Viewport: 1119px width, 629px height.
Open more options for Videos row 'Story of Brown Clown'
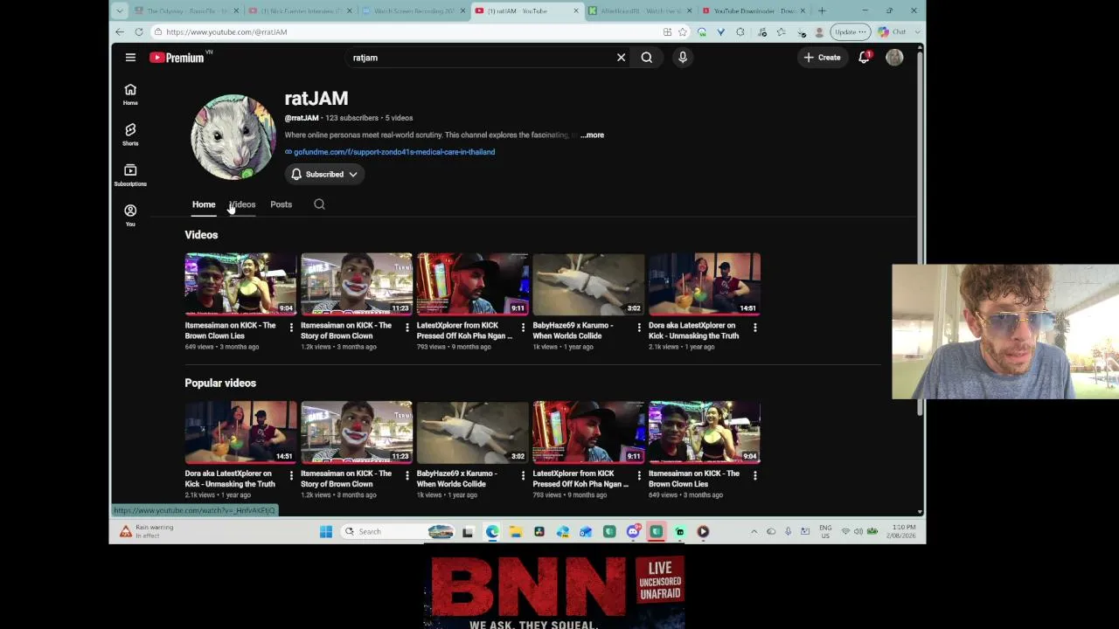tap(407, 328)
